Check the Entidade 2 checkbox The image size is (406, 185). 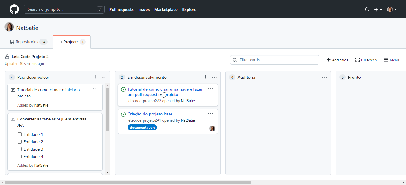coord(20,141)
